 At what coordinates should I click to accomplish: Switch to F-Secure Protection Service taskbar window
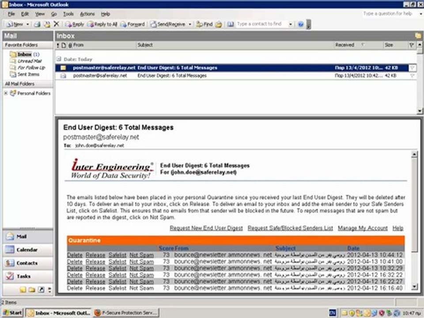pos(126,313)
